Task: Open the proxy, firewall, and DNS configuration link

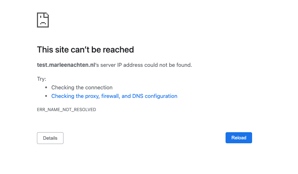Action: [114, 96]
